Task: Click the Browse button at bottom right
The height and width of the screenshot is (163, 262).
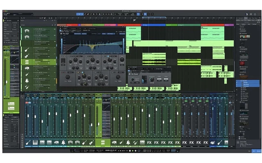Action: click(x=259, y=151)
